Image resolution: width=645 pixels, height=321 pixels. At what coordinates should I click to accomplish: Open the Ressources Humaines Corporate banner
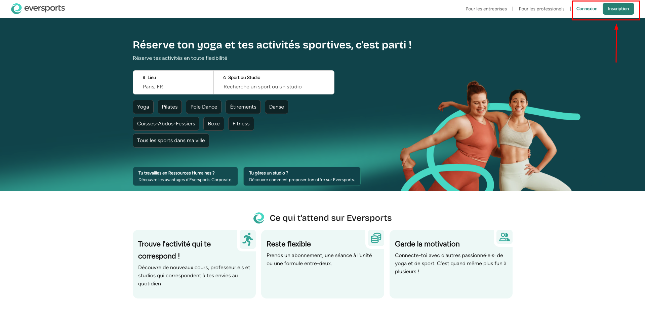(x=185, y=176)
